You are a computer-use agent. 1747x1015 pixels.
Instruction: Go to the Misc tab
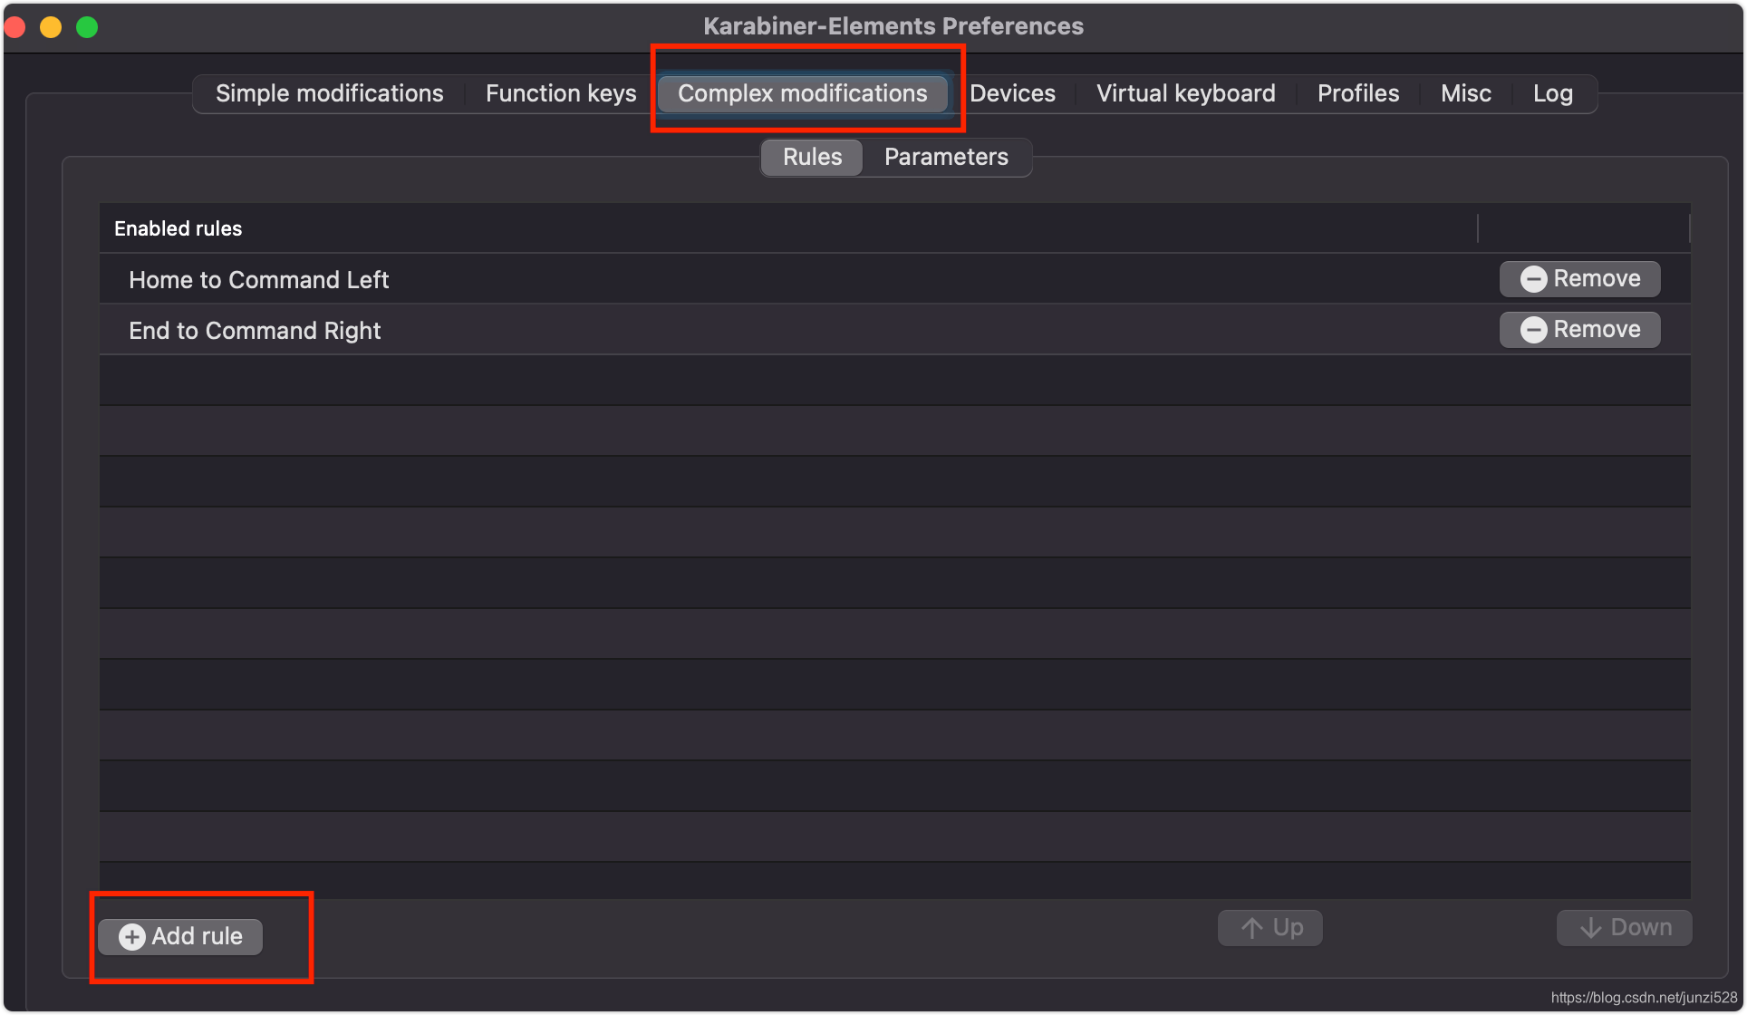tap(1465, 93)
